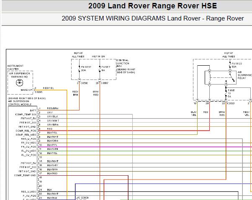Click the 'RES_V_NEG' pin label
The height and width of the screenshot is (200, 252).
tap(28, 192)
